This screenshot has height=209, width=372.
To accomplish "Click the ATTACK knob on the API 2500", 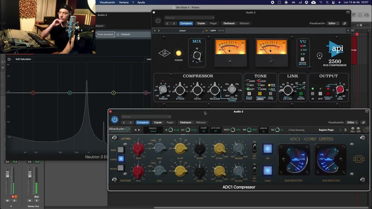I will click(x=180, y=89).
